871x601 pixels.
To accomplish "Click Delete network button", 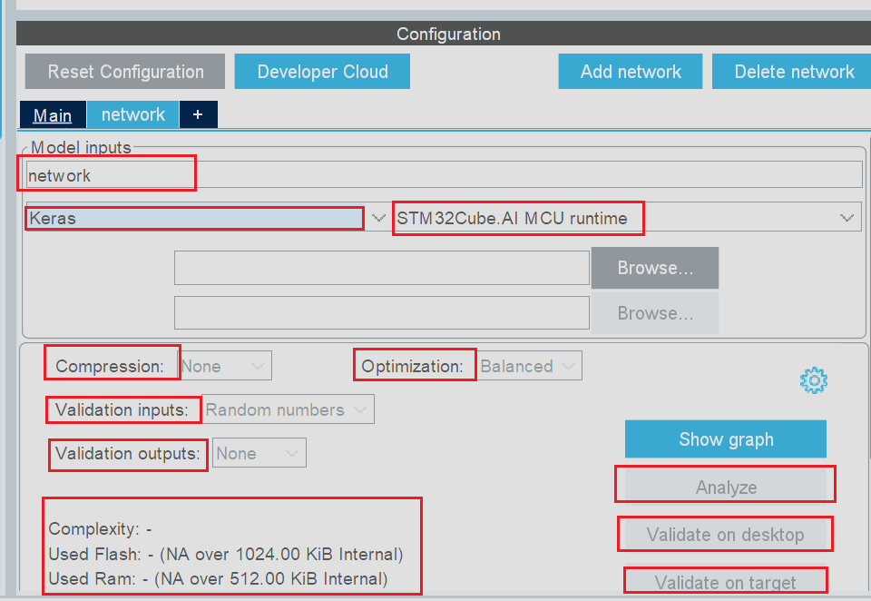I will 793,71.
